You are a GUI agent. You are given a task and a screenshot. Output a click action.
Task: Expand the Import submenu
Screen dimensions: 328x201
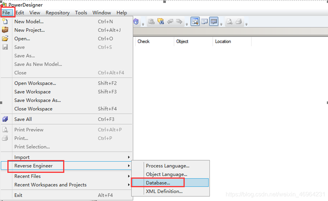(66, 157)
